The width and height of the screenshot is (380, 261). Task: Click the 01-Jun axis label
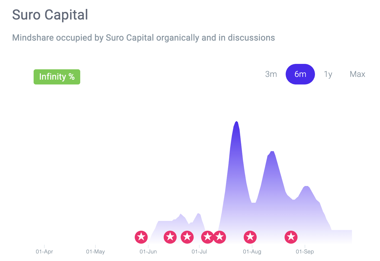(148, 252)
